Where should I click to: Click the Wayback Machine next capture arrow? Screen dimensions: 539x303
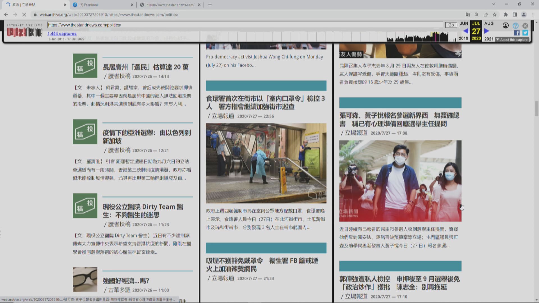487,31
